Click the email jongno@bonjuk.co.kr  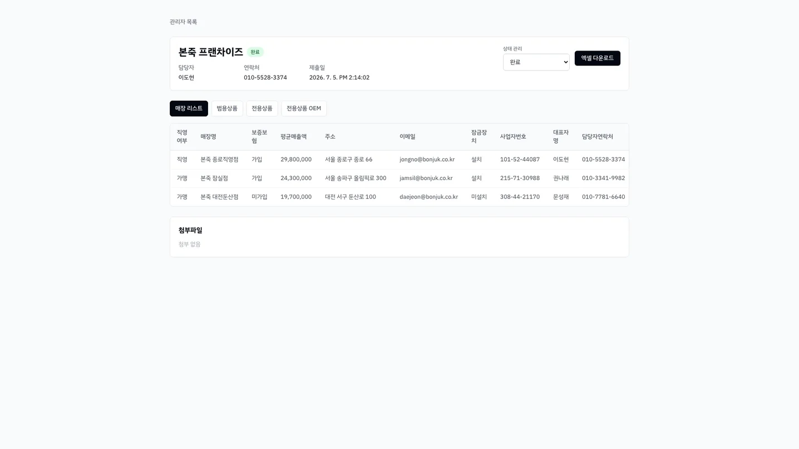427,159
